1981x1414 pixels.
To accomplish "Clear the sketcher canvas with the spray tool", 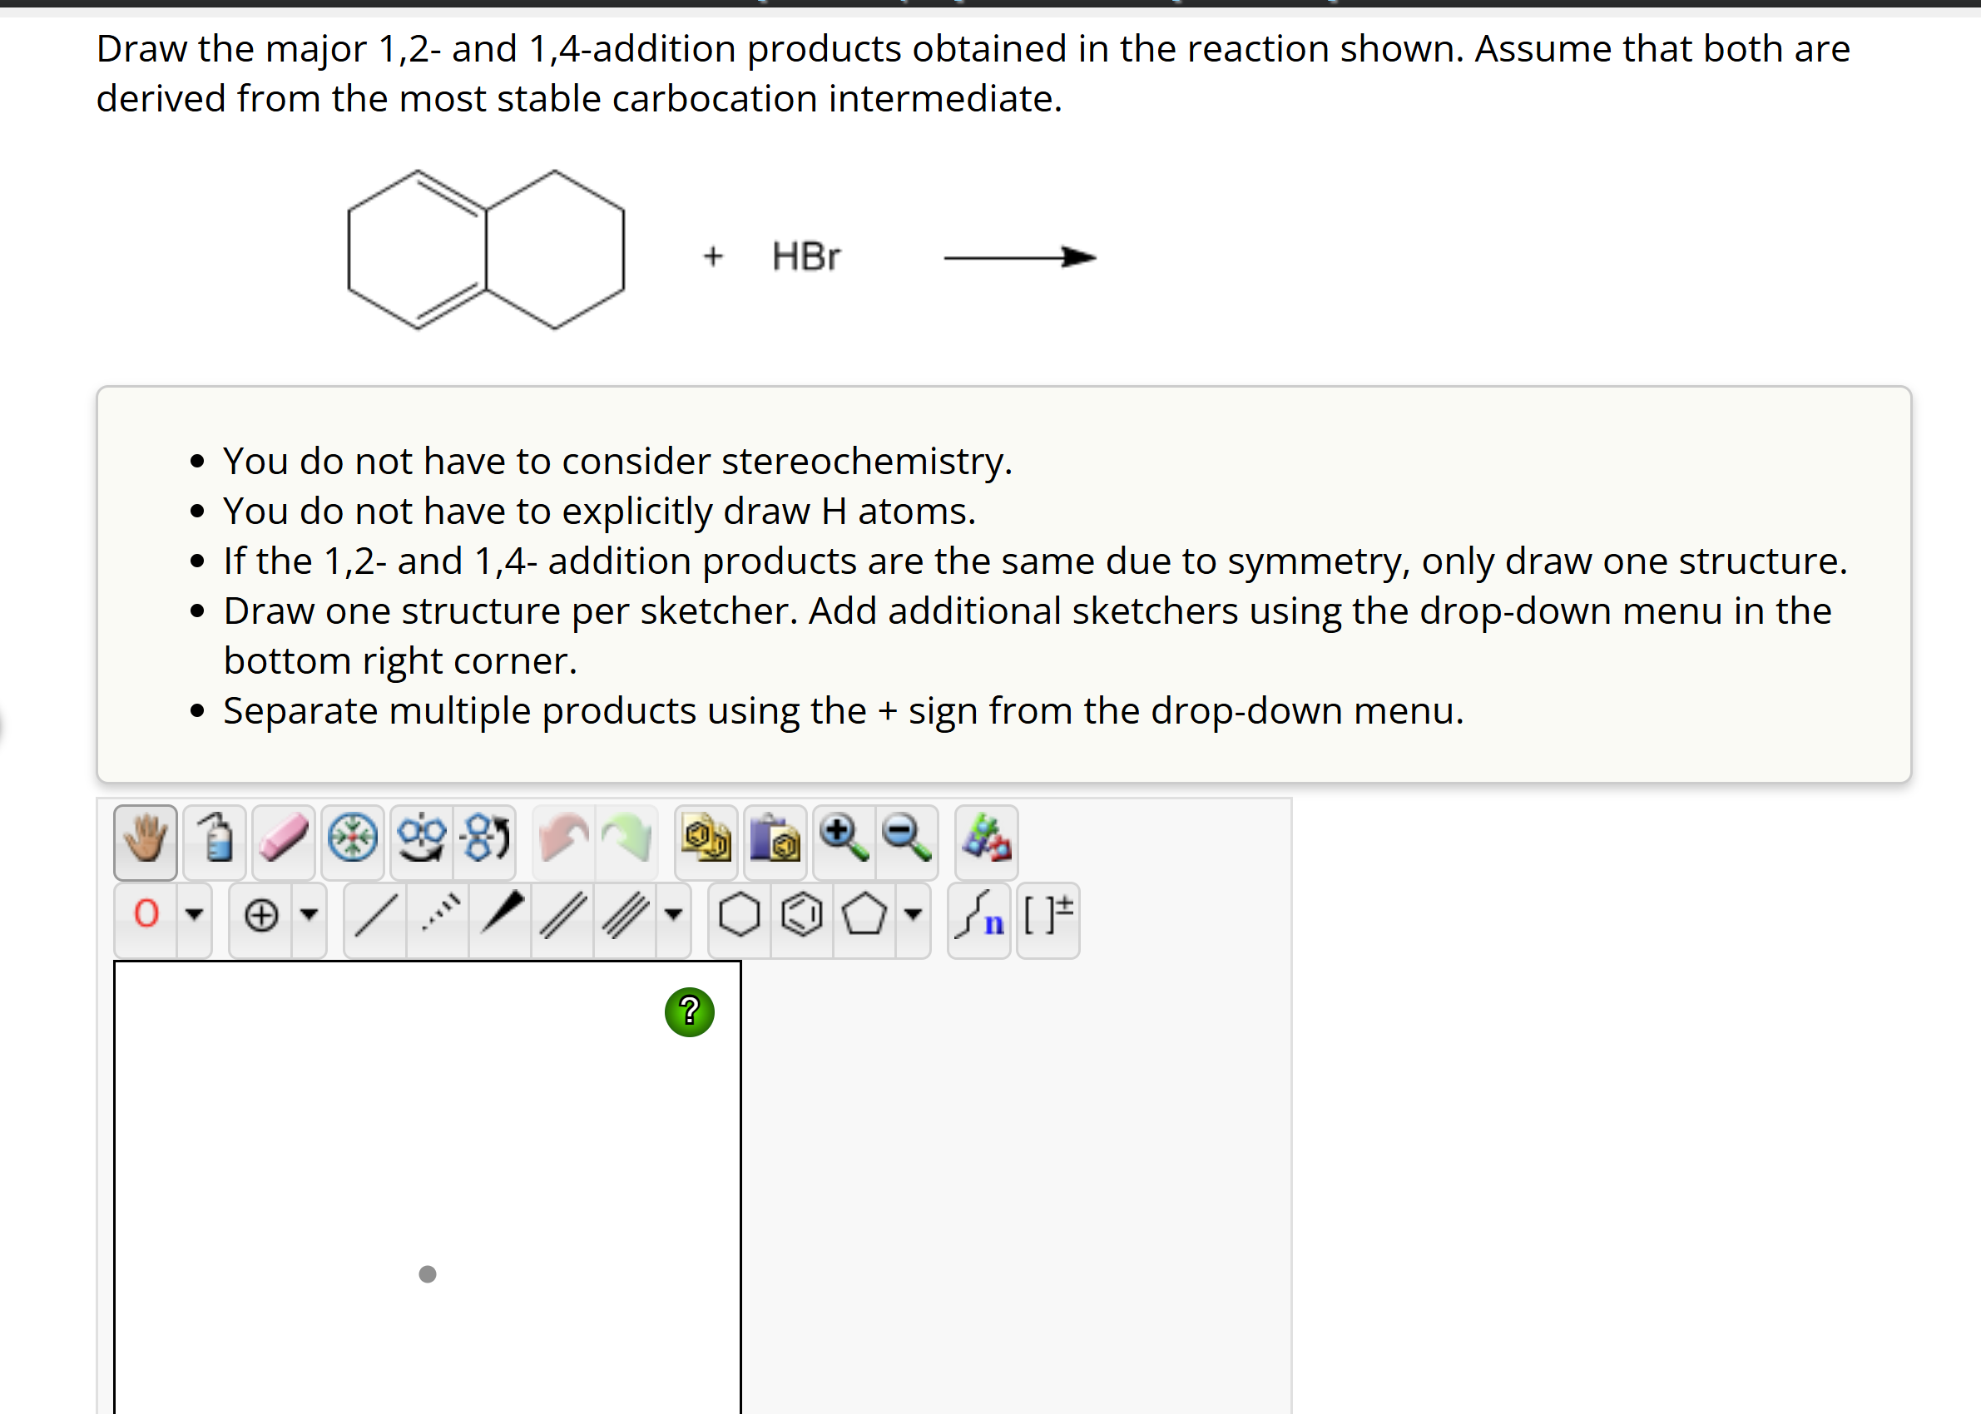I will coord(213,840).
